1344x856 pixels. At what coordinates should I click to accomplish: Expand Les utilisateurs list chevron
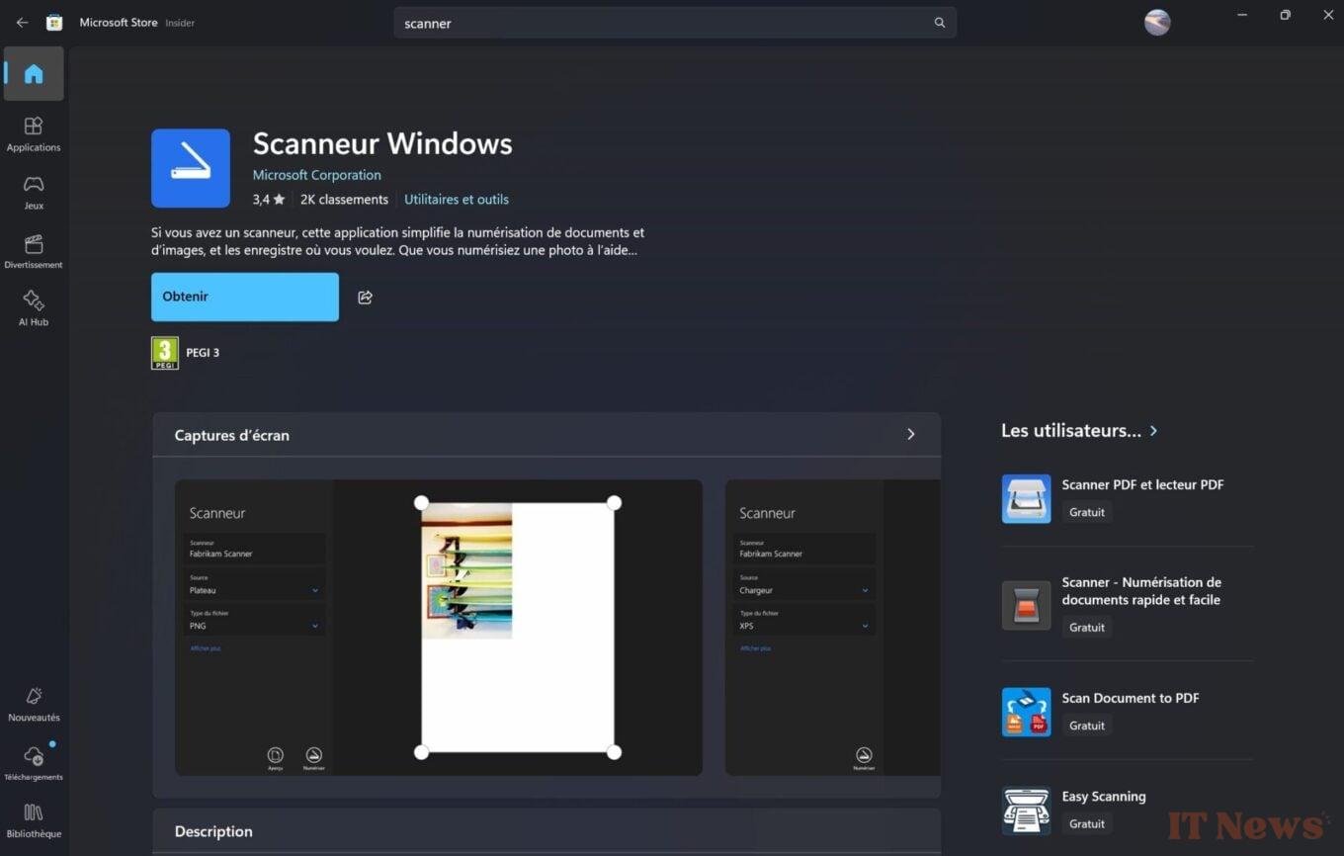[1153, 431]
